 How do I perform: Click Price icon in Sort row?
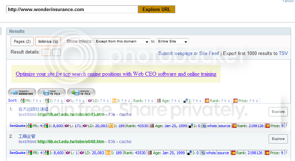click(x=236, y=101)
